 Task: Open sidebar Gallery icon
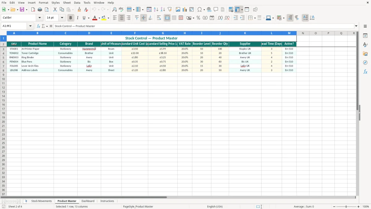click(x=365, y=54)
